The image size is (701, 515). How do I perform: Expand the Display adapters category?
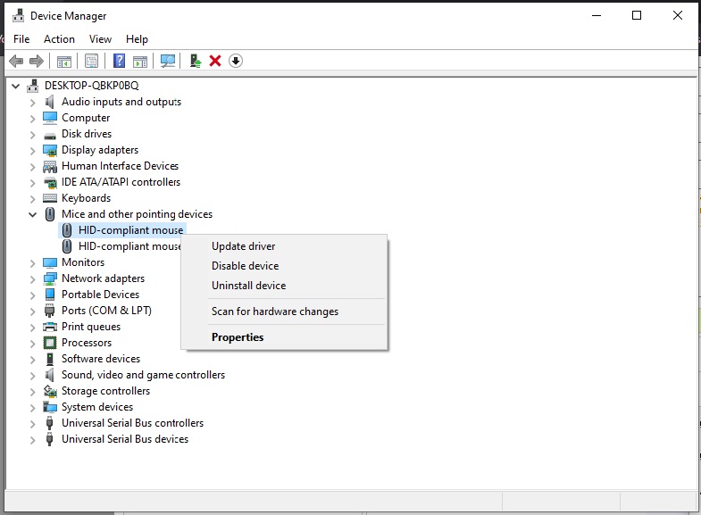coord(33,150)
